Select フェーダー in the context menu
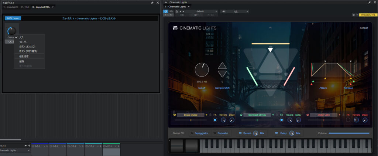The width and height of the screenshot is (378, 156). coord(23,42)
